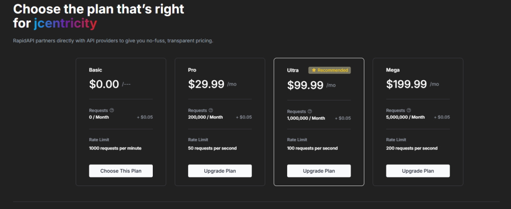This screenshot has width=511, height=209.
Task: Click the RapidAPI transparent pricing description
Action: point(113,41)
